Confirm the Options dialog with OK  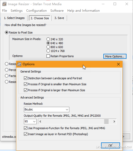pyautogui.click(x=110, y=146)
